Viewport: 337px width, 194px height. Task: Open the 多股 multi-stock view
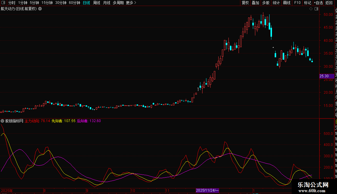click(x=266, y=3)
